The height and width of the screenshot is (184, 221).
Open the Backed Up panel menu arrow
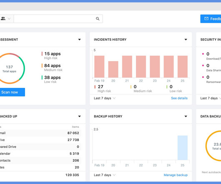pos(80,116)
